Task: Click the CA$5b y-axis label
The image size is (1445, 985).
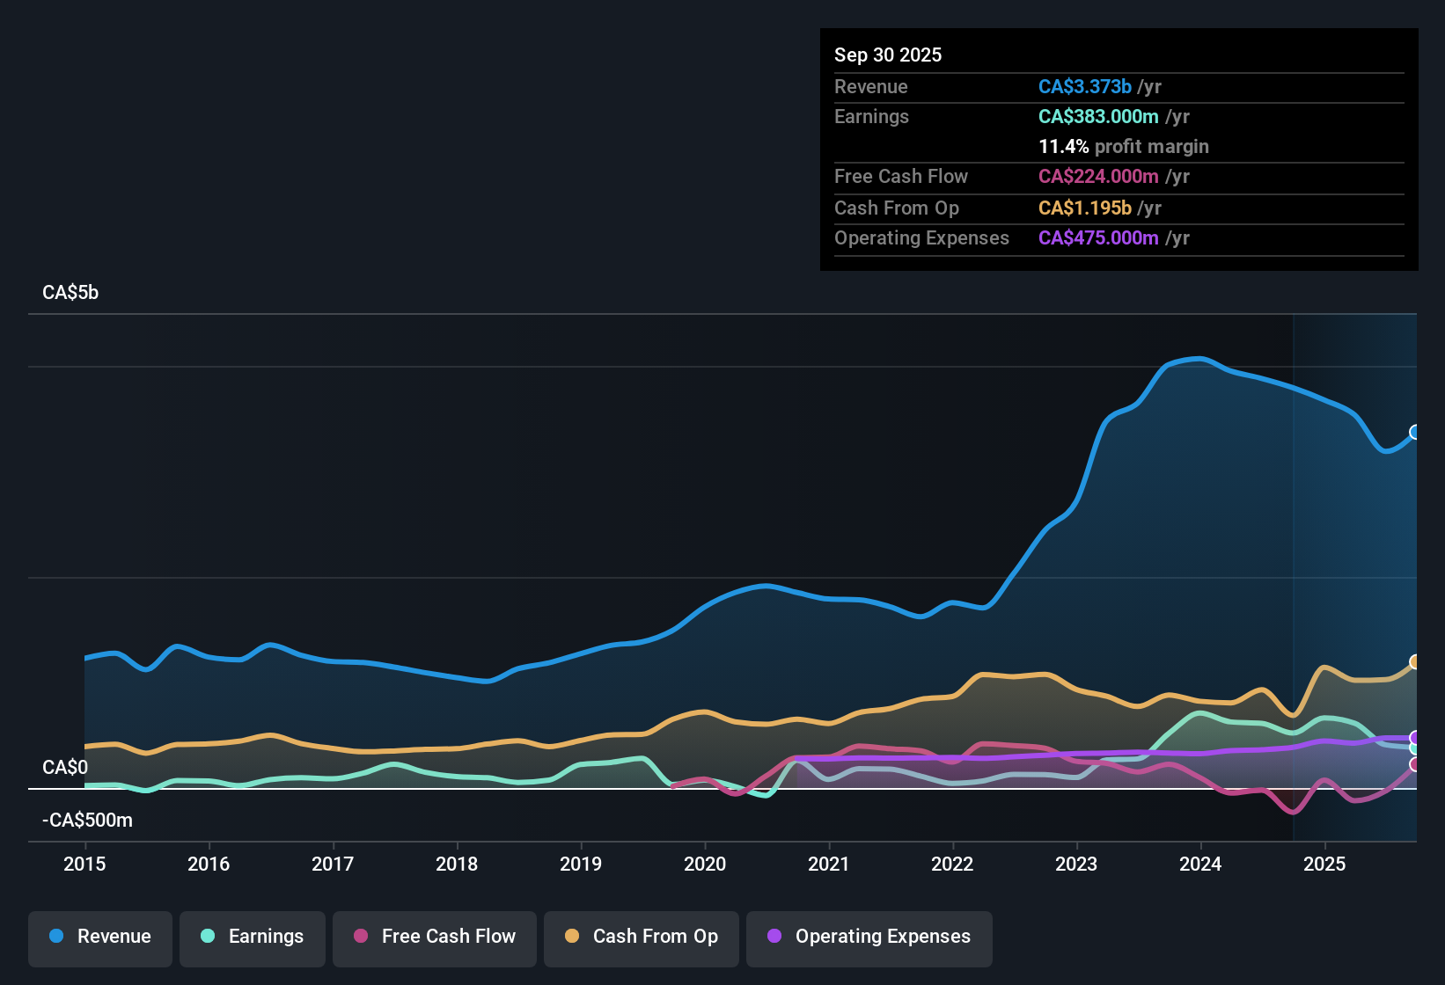Action: point(70,293)
